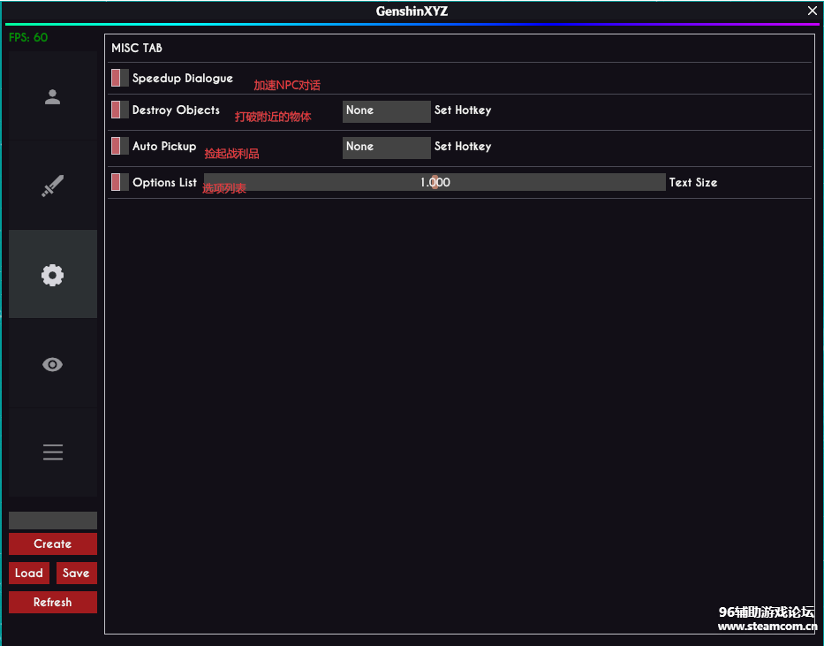Load the saved config

[x=29, y=573]
